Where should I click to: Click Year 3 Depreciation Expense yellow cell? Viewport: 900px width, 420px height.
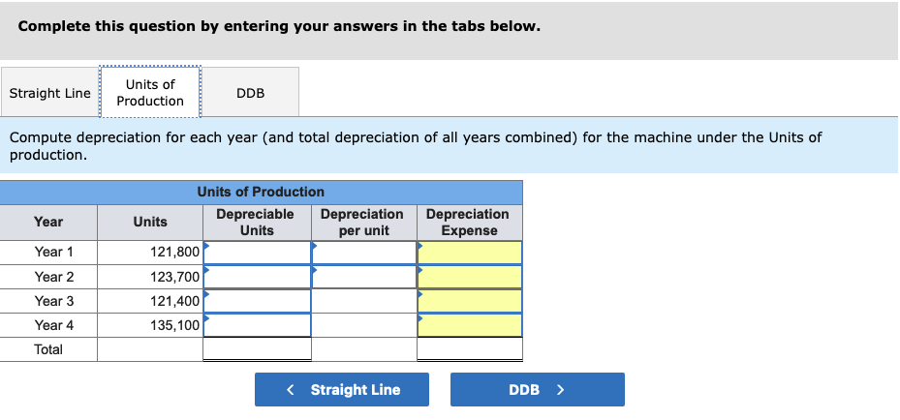click(470, 301)
